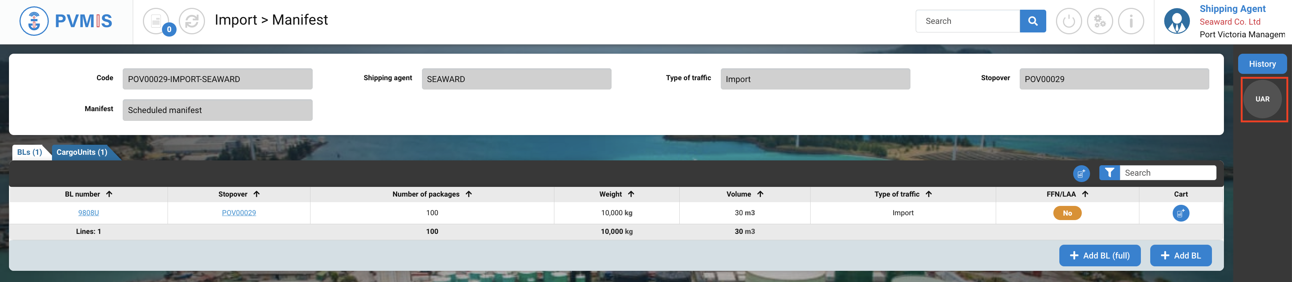Sort by Weight column arrow
Screen dimensions: 1292x282
point(631,194)
